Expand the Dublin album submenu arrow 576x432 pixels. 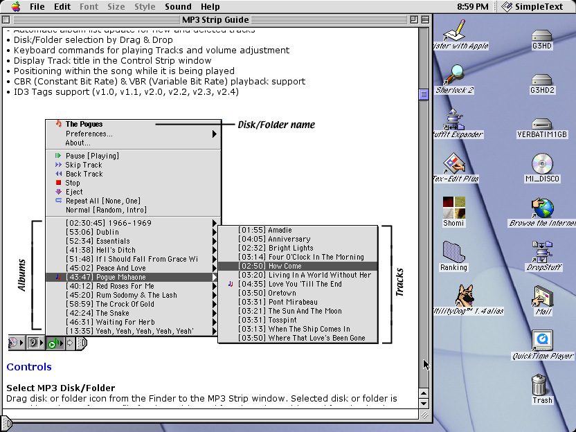(x=215, y=232)
